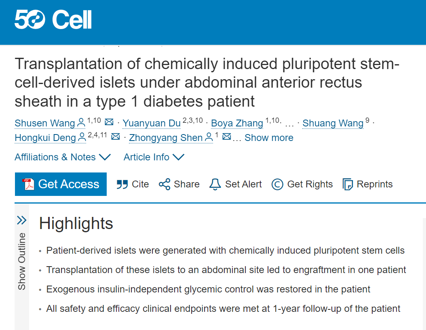Click the 50th anniversary logo
This screenshot has height=330, width=426.
pyautogui.click(x=30, y=19)
